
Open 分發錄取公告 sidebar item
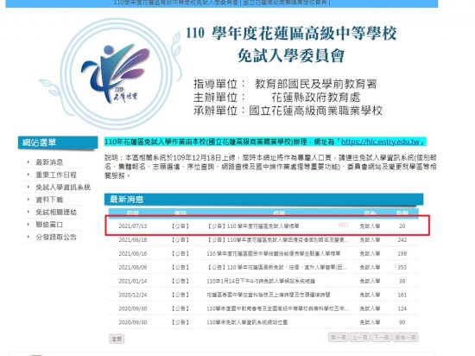[x=56, y=237]
